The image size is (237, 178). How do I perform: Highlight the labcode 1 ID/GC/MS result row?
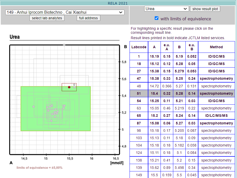click(x=182, y=56)
